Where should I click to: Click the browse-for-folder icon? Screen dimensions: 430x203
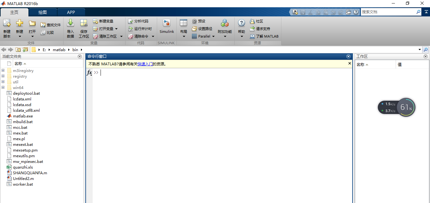click(x=25, y=50)
